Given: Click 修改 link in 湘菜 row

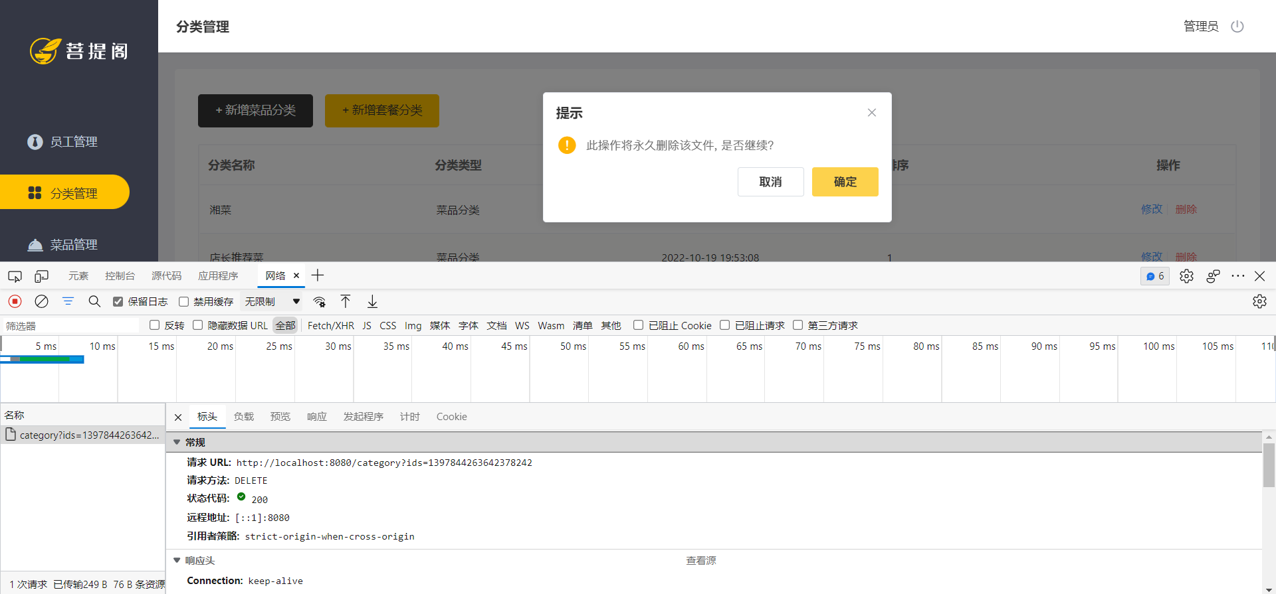Looking at the screenshot, I should pyautogui.click(x=1152, y=209).
